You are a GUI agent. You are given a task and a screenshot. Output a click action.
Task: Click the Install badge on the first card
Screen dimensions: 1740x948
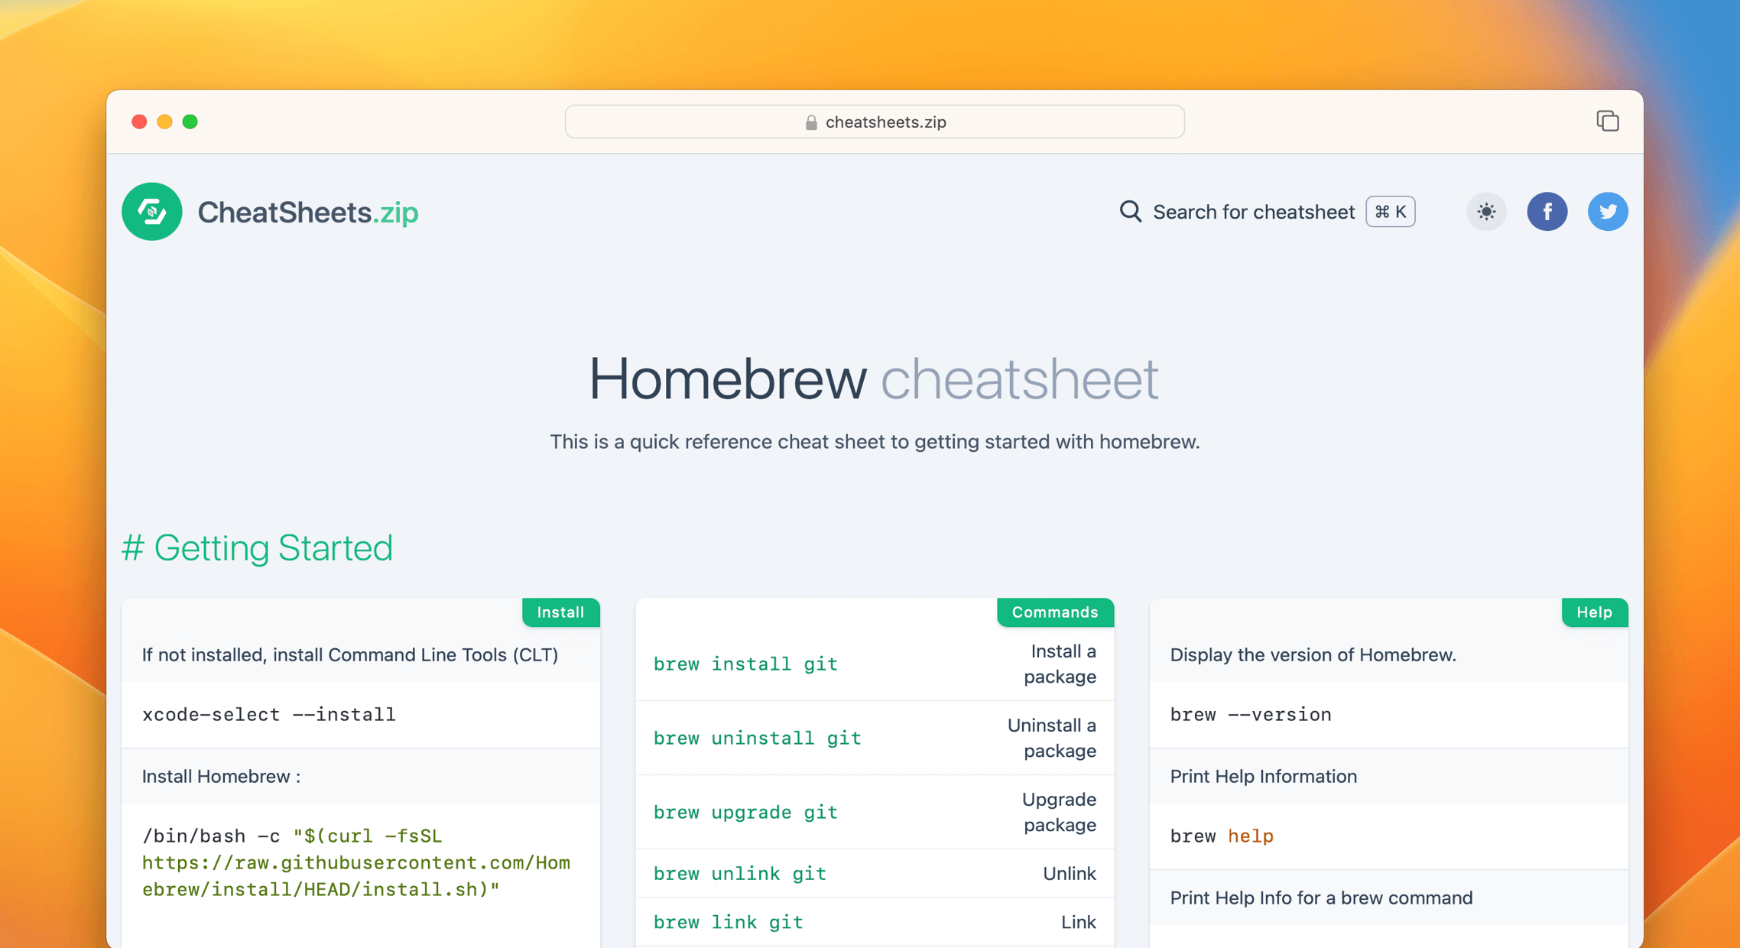pyautogui.click(x=560, y=612)
